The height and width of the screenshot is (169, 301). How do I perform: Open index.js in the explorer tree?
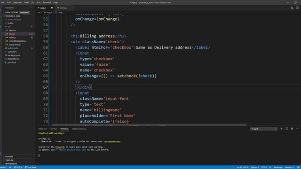(x=12, y=38)
